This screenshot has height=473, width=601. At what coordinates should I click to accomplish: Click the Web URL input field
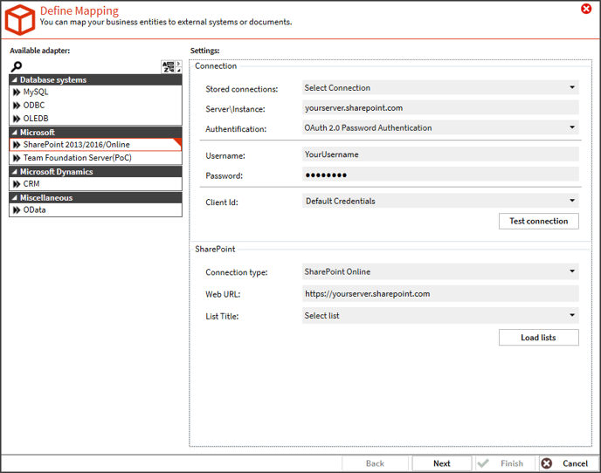tap(440, 294)
